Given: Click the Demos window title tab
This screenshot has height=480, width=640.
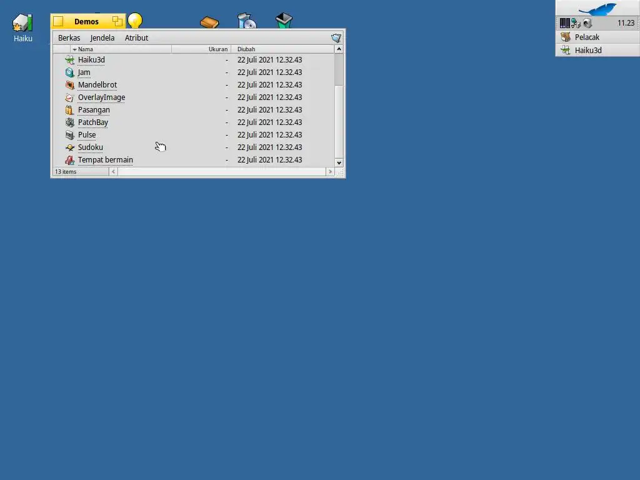Looking at the screenshot, I should pyautogui.click(x=86, y=22).
